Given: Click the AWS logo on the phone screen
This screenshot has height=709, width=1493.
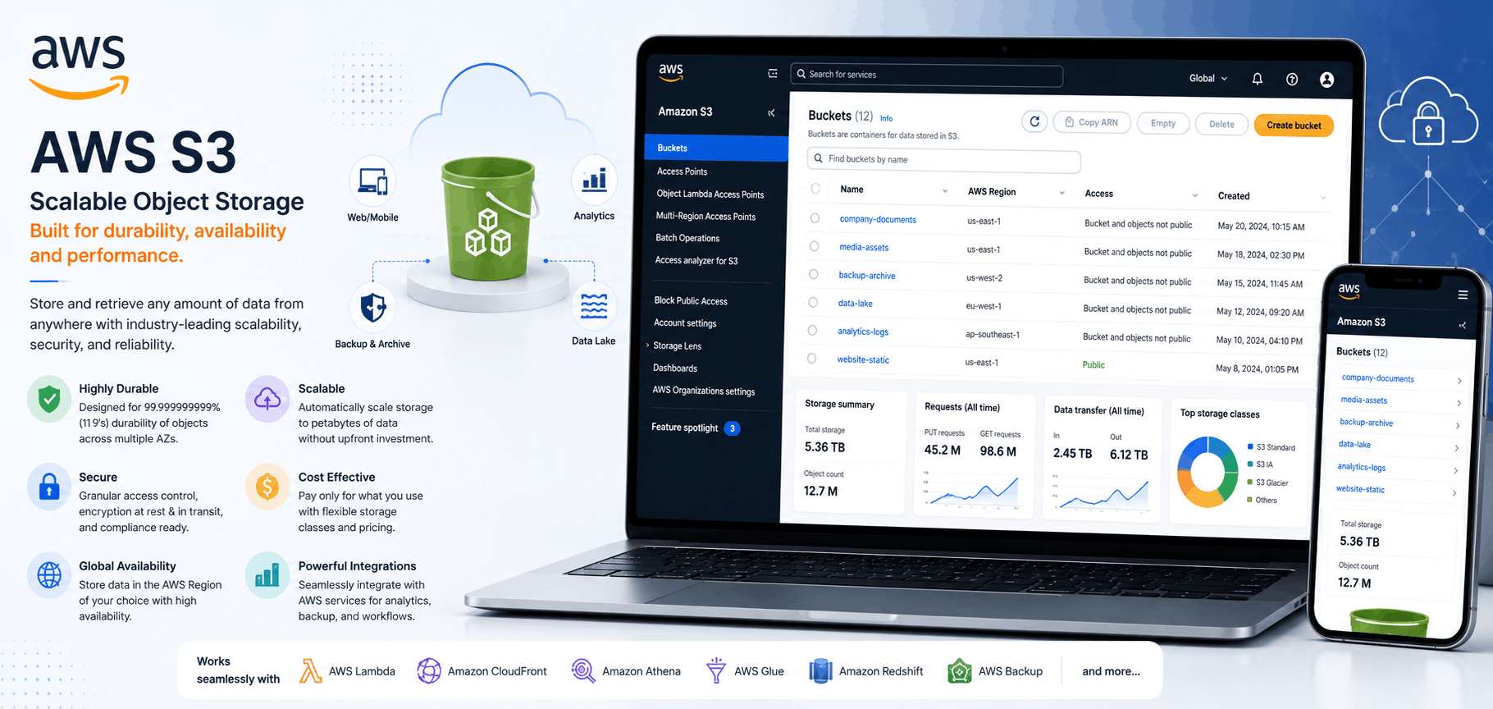Looking at the screenshot, I should [1349, 290].
